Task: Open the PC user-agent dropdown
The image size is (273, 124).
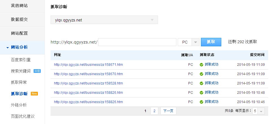Action: coord(188,42)
